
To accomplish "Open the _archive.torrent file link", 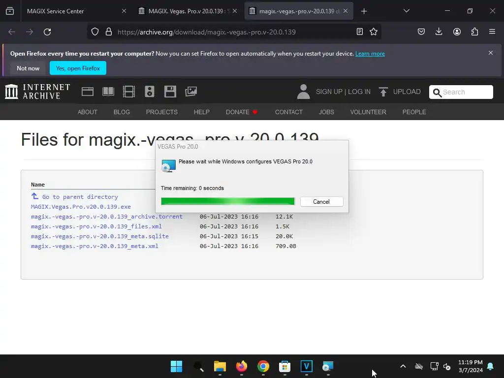I will tap(107, 217).
